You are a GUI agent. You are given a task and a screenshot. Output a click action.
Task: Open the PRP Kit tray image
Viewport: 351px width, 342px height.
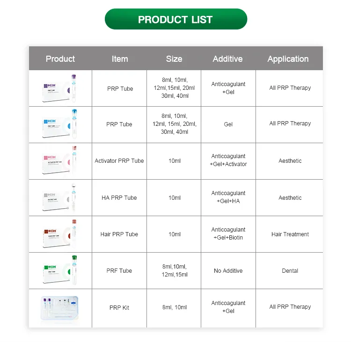click(x=59, y=308)
